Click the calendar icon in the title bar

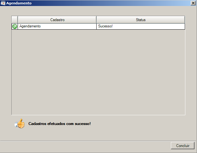[3, 3]
